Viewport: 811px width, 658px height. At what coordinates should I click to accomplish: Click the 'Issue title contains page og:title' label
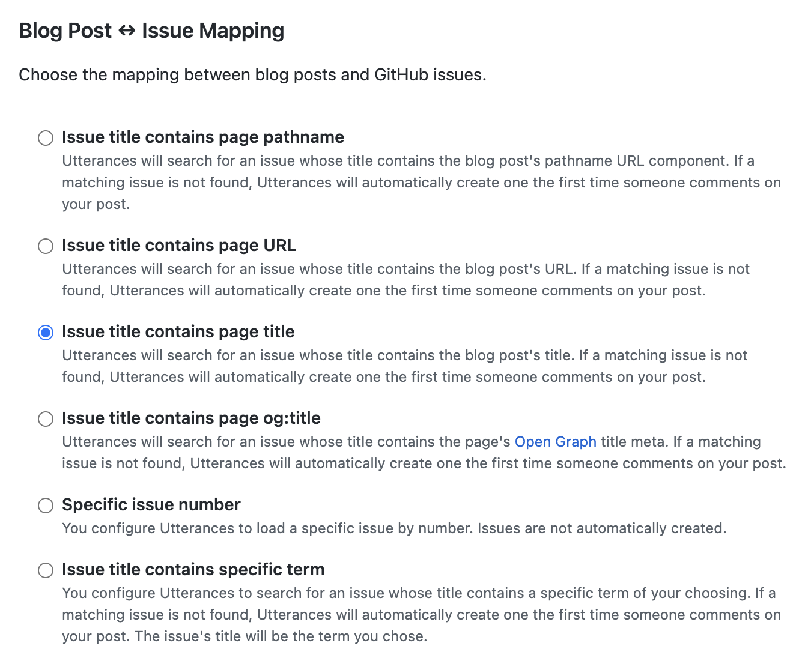tap(191, 418)
